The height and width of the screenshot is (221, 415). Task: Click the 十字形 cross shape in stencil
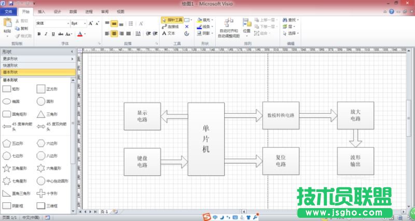click(x=41, y=193)
